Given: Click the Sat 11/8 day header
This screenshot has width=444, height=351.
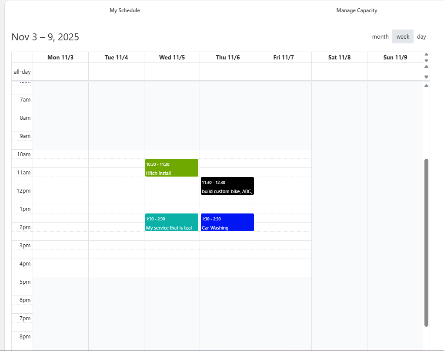Looking at the screenshot, I should click(339, 58).
